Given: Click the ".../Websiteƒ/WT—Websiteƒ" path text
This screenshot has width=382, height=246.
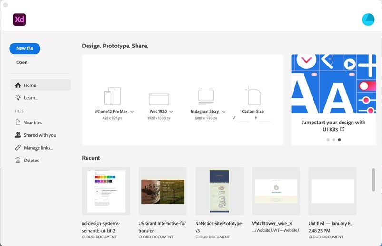Looking at the screenshot, I should pyautogui.click(x=275, y=230).
